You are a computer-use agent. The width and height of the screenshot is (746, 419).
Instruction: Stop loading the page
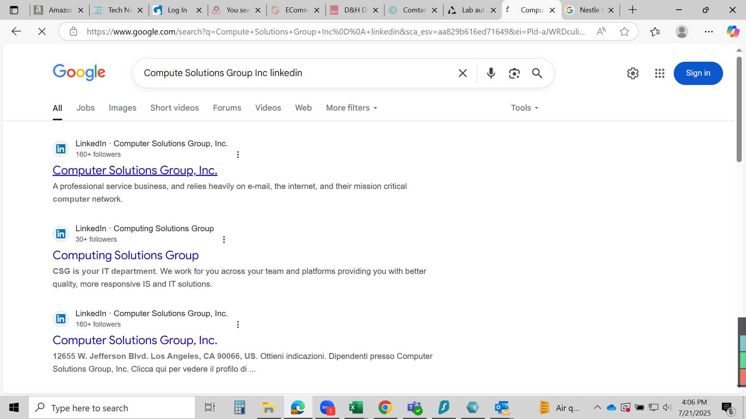(x=42, y=31)
